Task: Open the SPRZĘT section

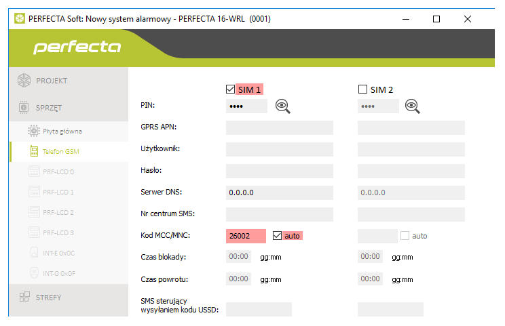Action: 69,108
